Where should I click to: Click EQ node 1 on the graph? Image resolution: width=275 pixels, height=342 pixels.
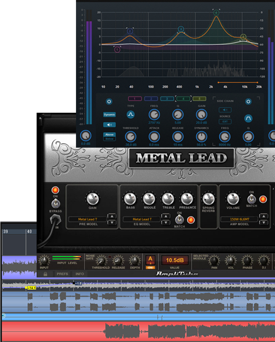coord(117,49)
